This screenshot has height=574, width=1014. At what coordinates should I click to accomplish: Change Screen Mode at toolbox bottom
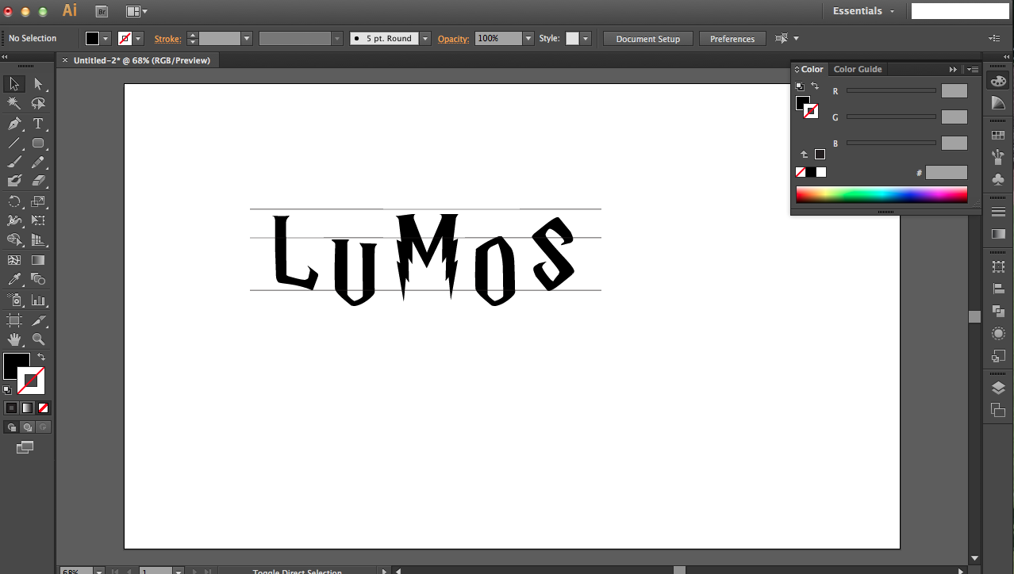pyautogui.click(x=25, y=448)
